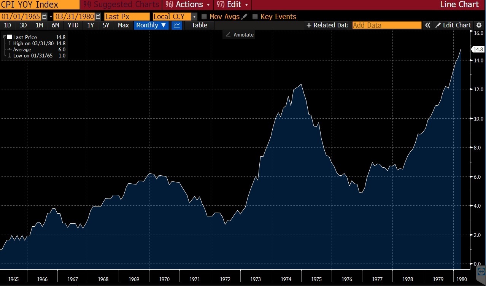The height and width of the screenshot is (286, 486).
Task: Select 5Y time range
Action: pos(106,25)
